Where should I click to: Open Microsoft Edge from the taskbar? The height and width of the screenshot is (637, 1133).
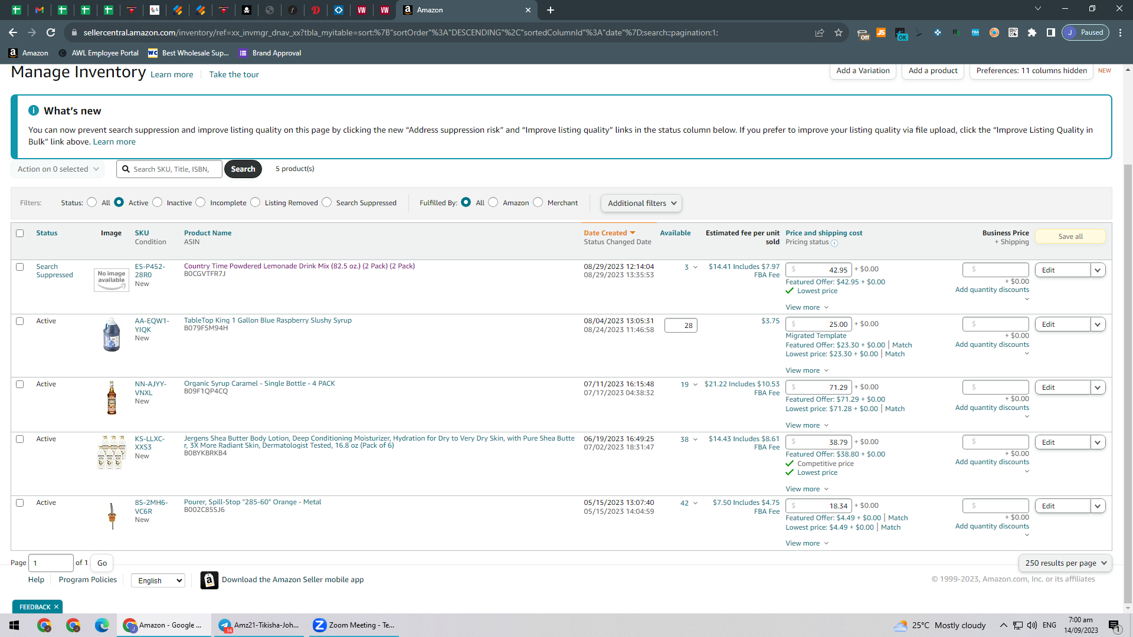tap(102, 625)
